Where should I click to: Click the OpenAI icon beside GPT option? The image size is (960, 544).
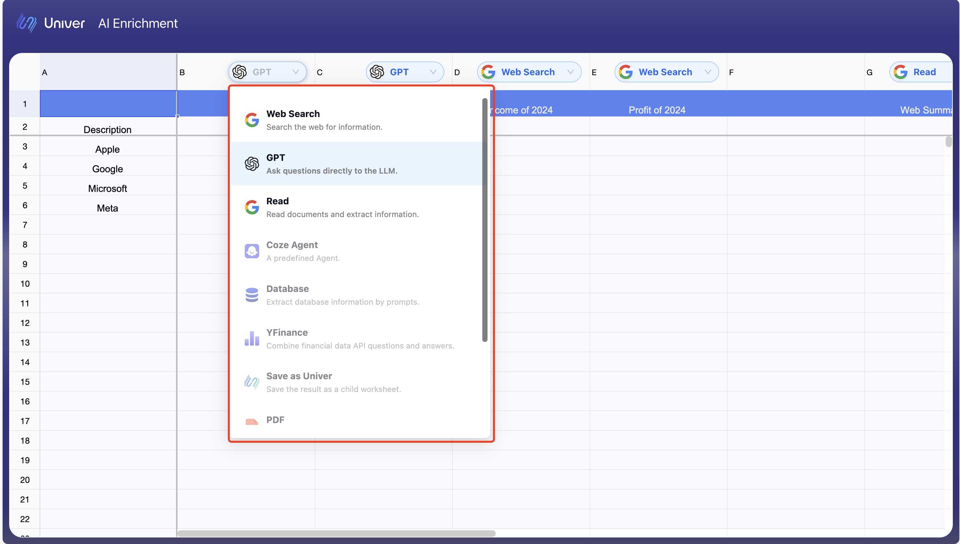(252, 164)
